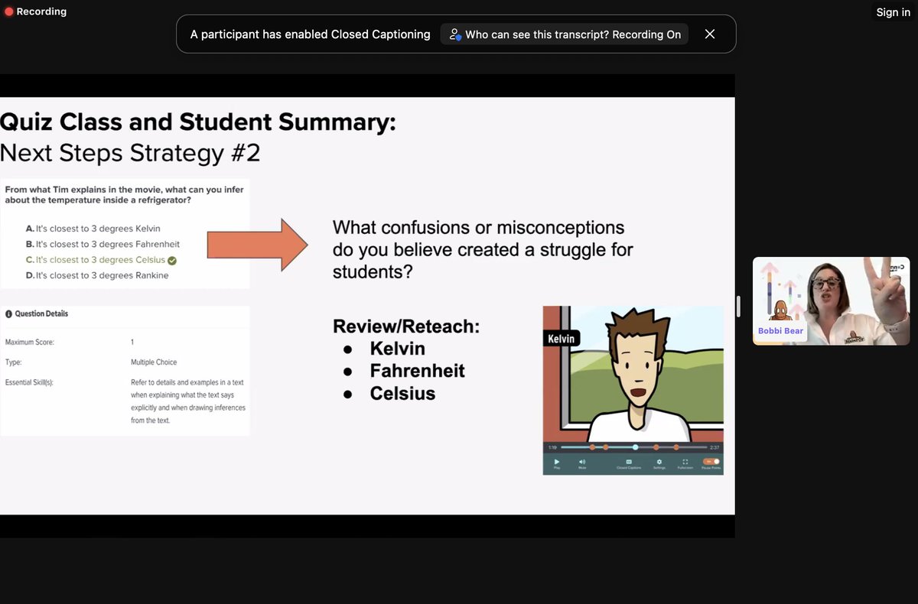The width and height of the screenshot is (918, 604).
Task: Jump to the last orange pause point marker
Action: 676,447
